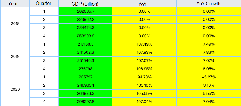
Task: Click GDP cell with value 202035.7
Action: pyautogui.click(x=85, y=11)
